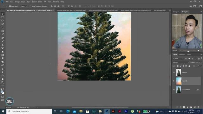The image size is (203, 114).
Task: Open more align options ellipsis
Action: click(x=86, y=6)
